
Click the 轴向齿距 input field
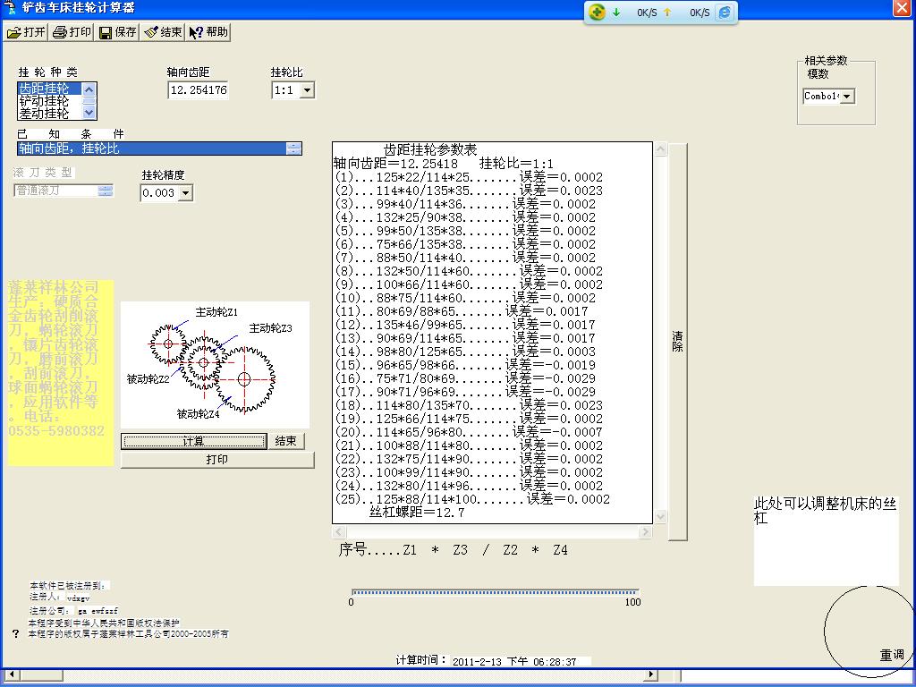(x=198, y=90)
